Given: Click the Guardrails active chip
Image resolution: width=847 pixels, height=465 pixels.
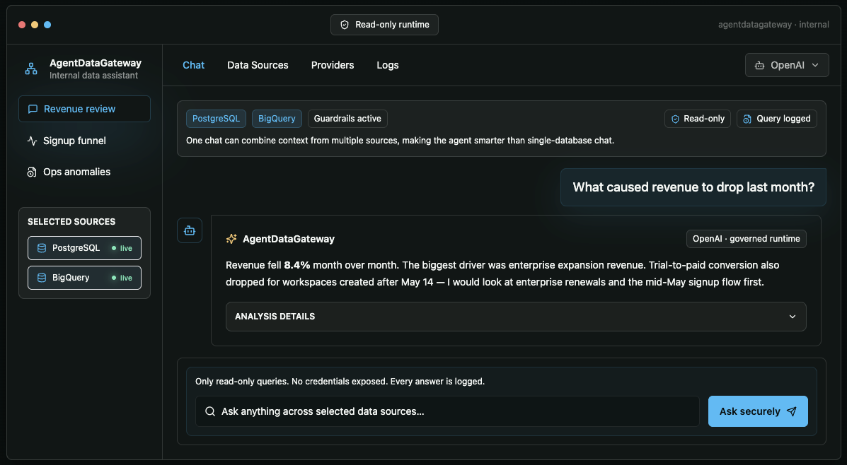Looking at the screenshot, I should [347, 119].
